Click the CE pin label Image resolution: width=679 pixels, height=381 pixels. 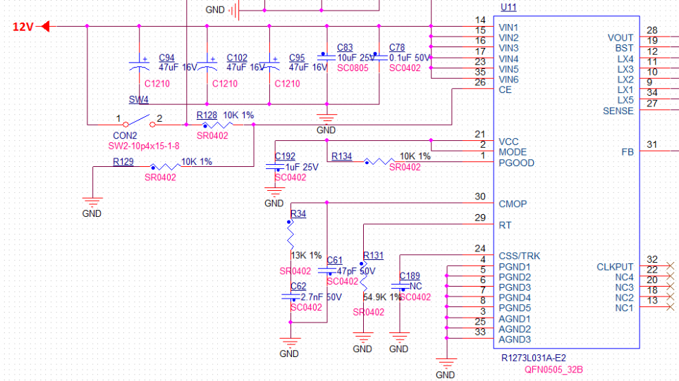point(505,90)
